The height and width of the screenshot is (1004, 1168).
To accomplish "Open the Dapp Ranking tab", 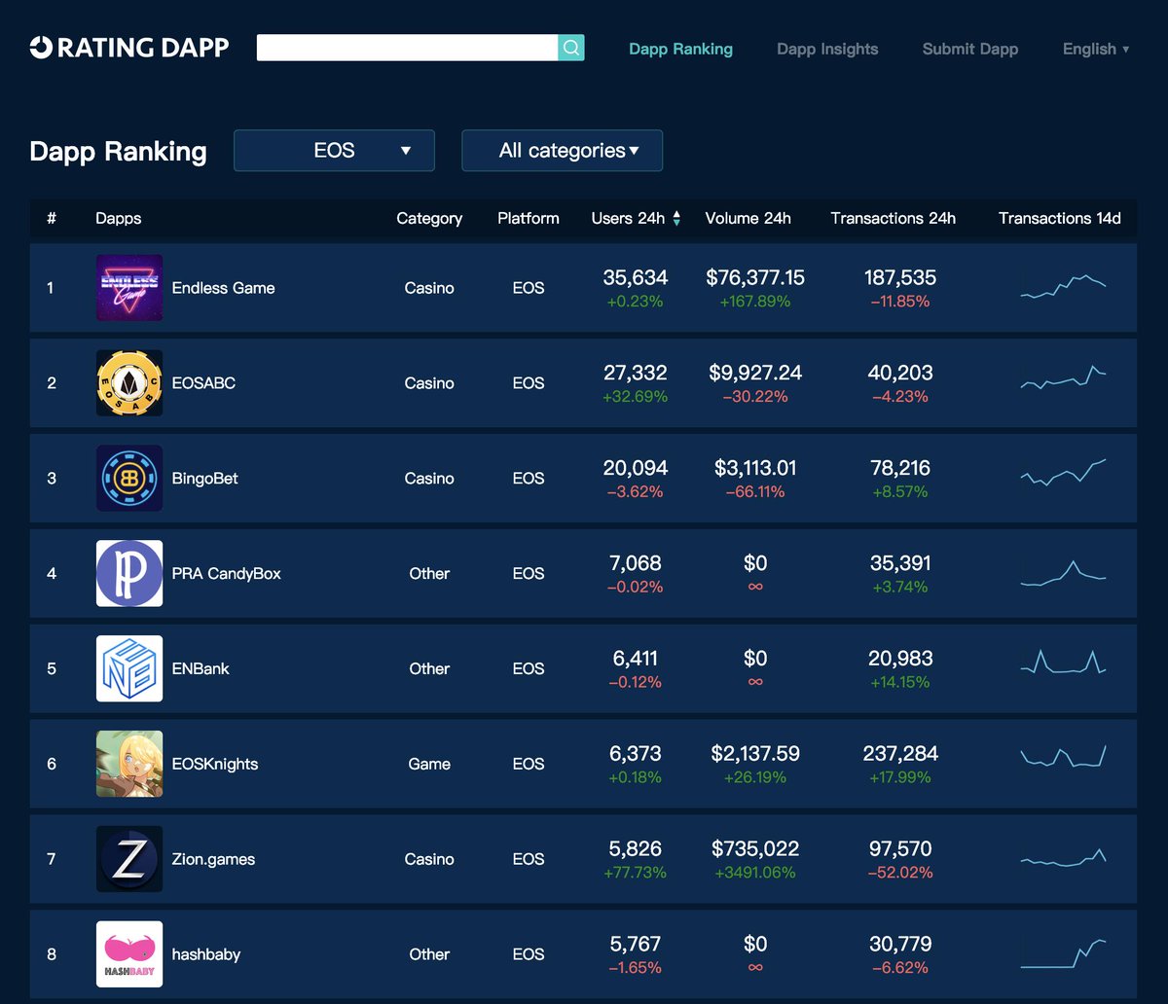I will coord(680,49).
